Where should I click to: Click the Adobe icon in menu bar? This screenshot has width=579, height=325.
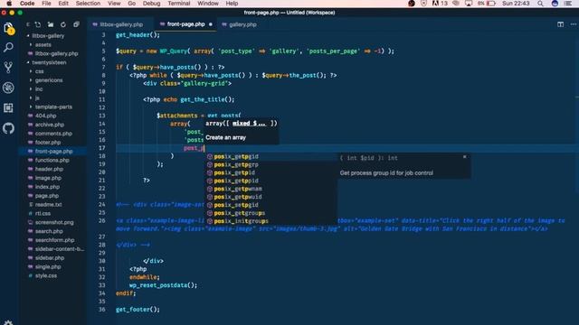[x=436, y=4]
